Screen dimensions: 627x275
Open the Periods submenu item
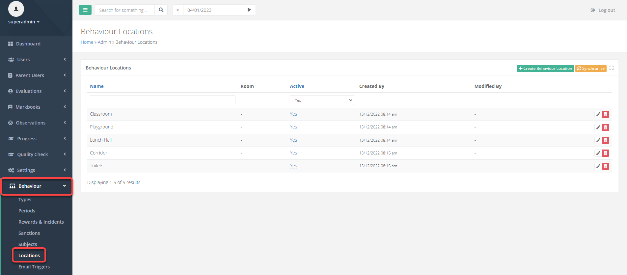27,211
